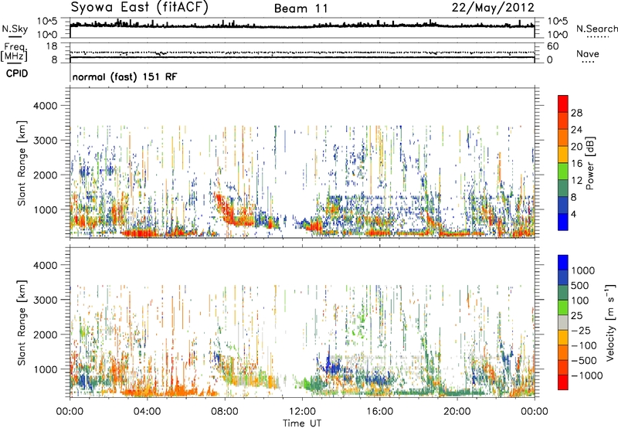Click the "04:00" time axis tick

[x=147, y=412]
